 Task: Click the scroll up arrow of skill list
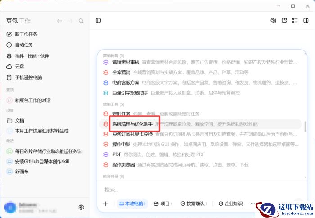pyautogui.click(x=306, y=53)
